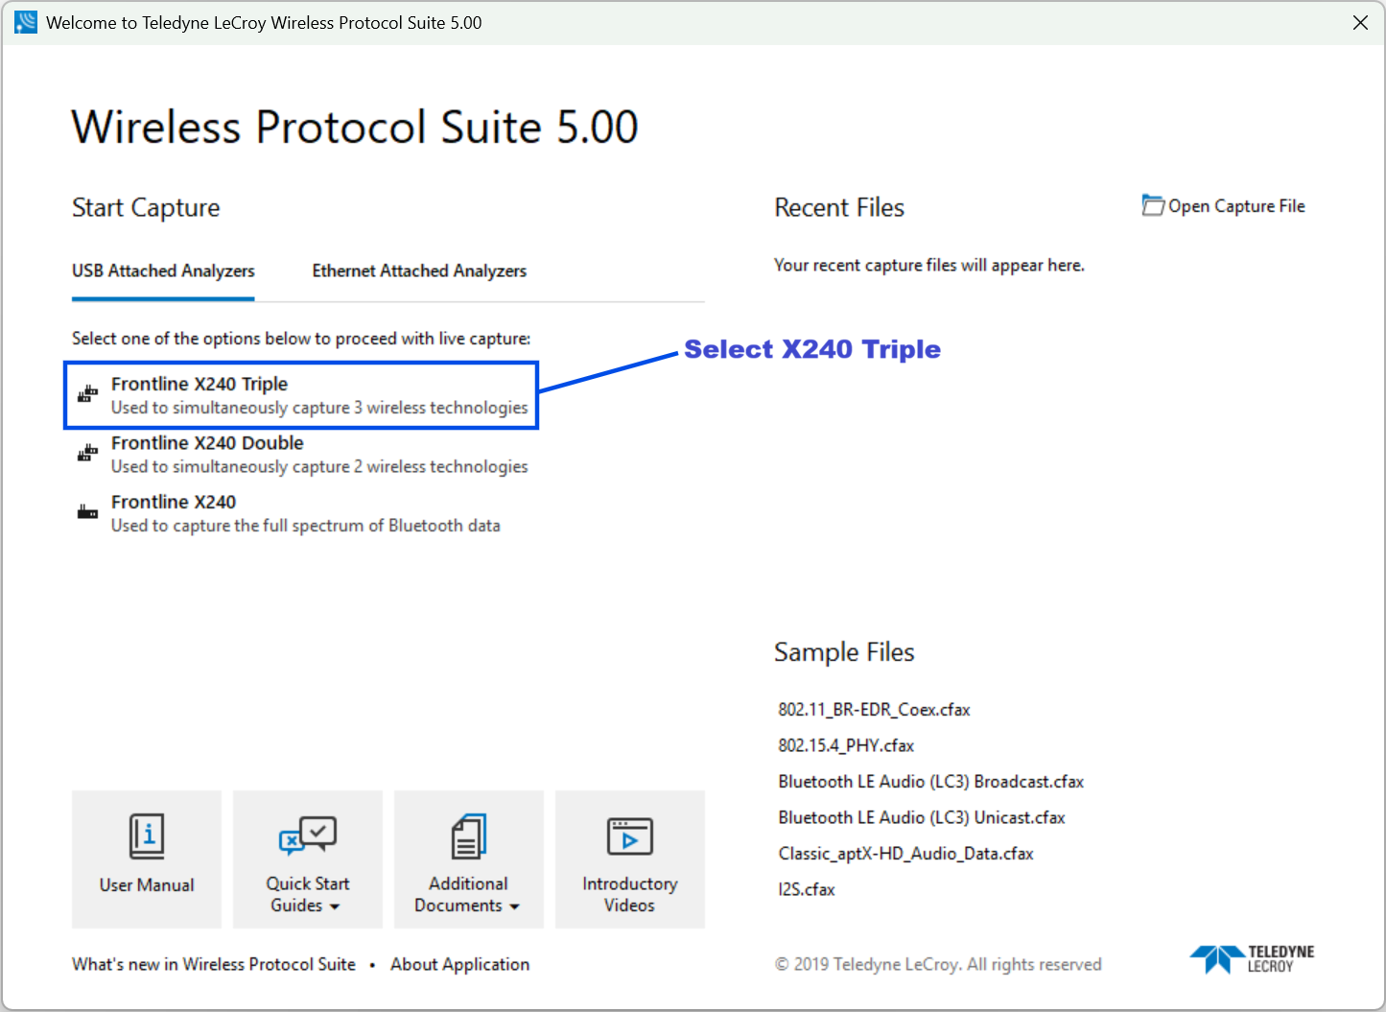Image resolution: width=1386 pixels, height=1012 pixels.
Task: Switch to Ethernet Attached Analyzers tab
Action: 419,271
